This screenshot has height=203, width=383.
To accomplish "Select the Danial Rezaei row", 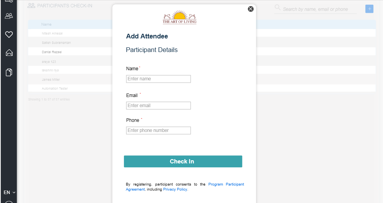I will 202,52.
